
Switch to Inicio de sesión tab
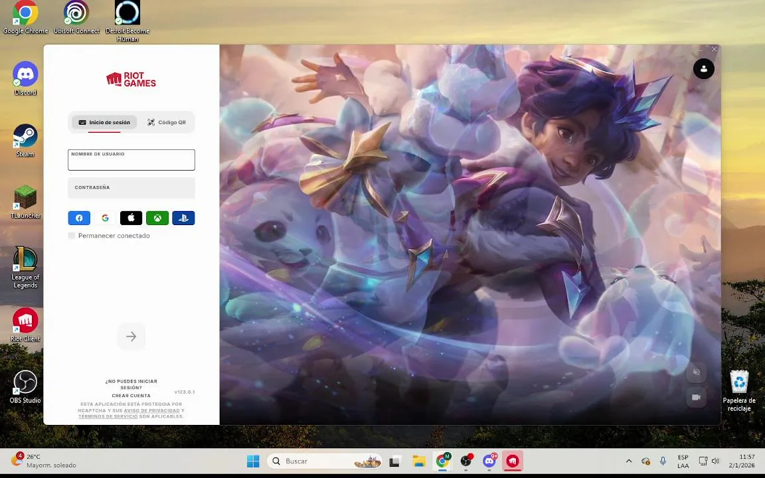tap(104, 122)
